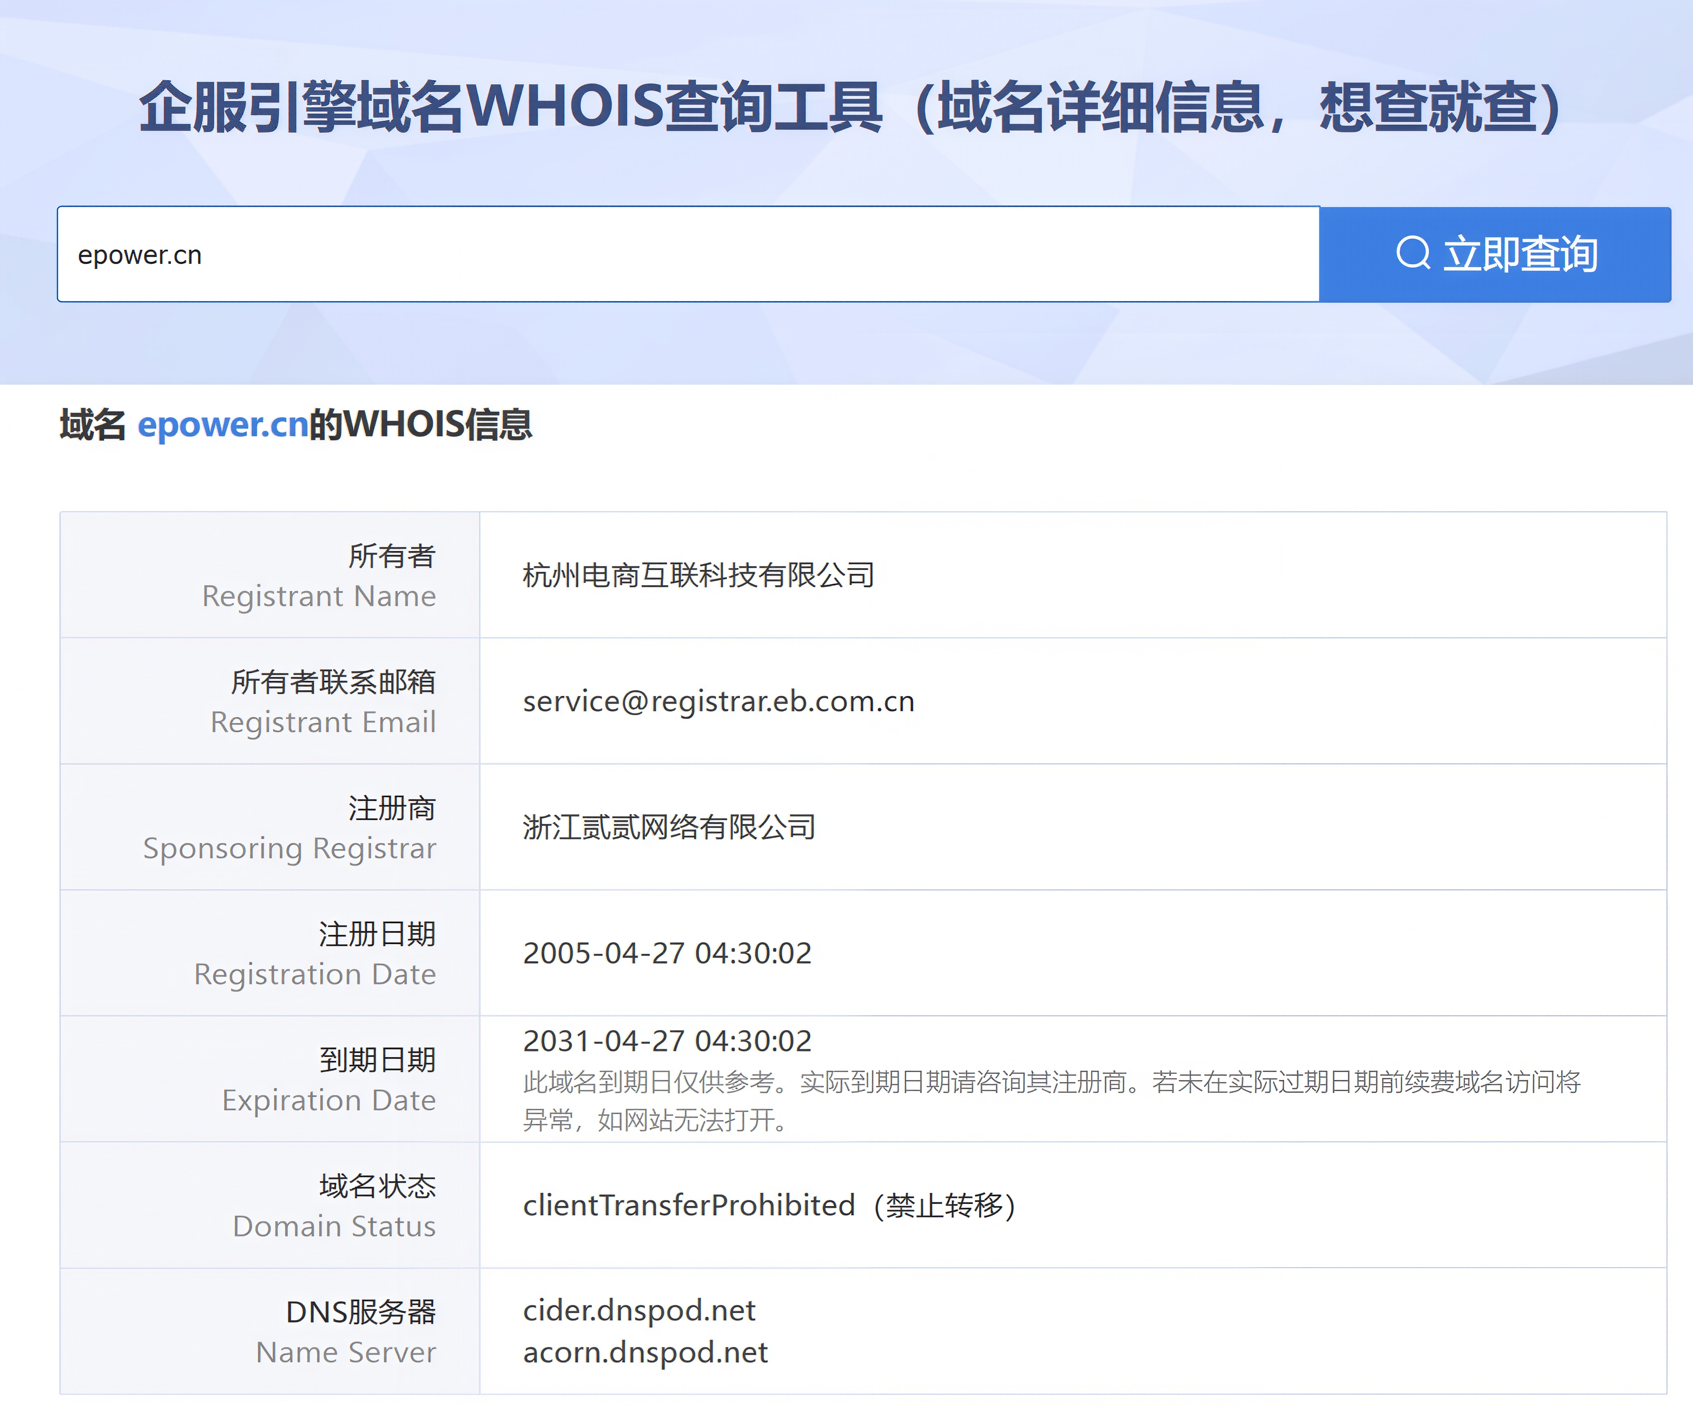Screen dimensions: 1693x1410
Task: Focus the domain input field with epower.cn
Action: point(685,255)
